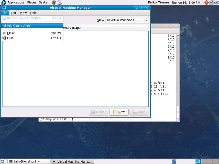Click the 7/10 line in the terminal

point(171,50)
